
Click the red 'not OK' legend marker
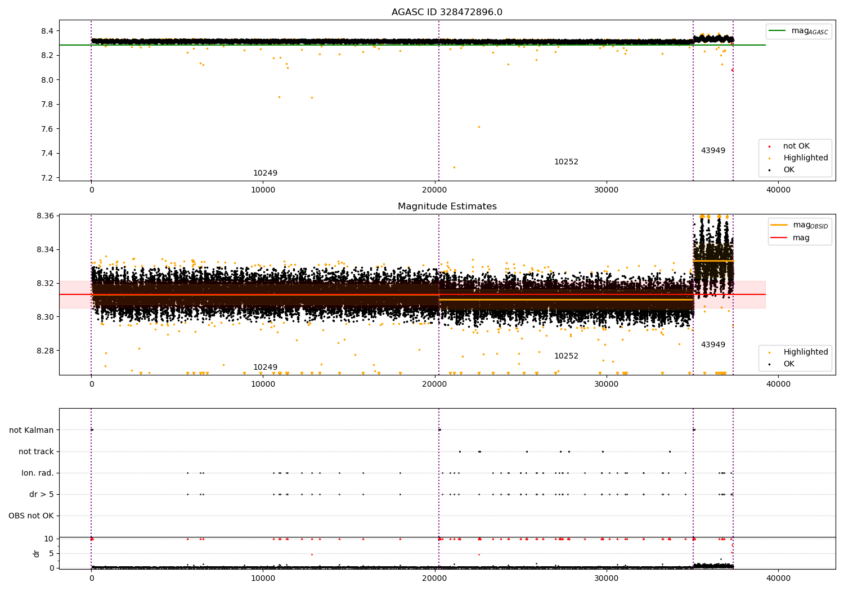(x=769, y=146)
